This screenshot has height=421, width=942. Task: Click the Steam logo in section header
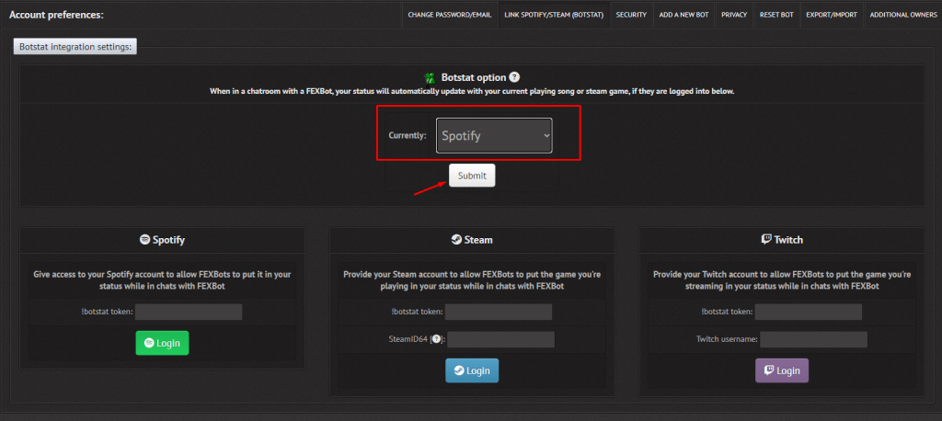click(x=455, y=239)
